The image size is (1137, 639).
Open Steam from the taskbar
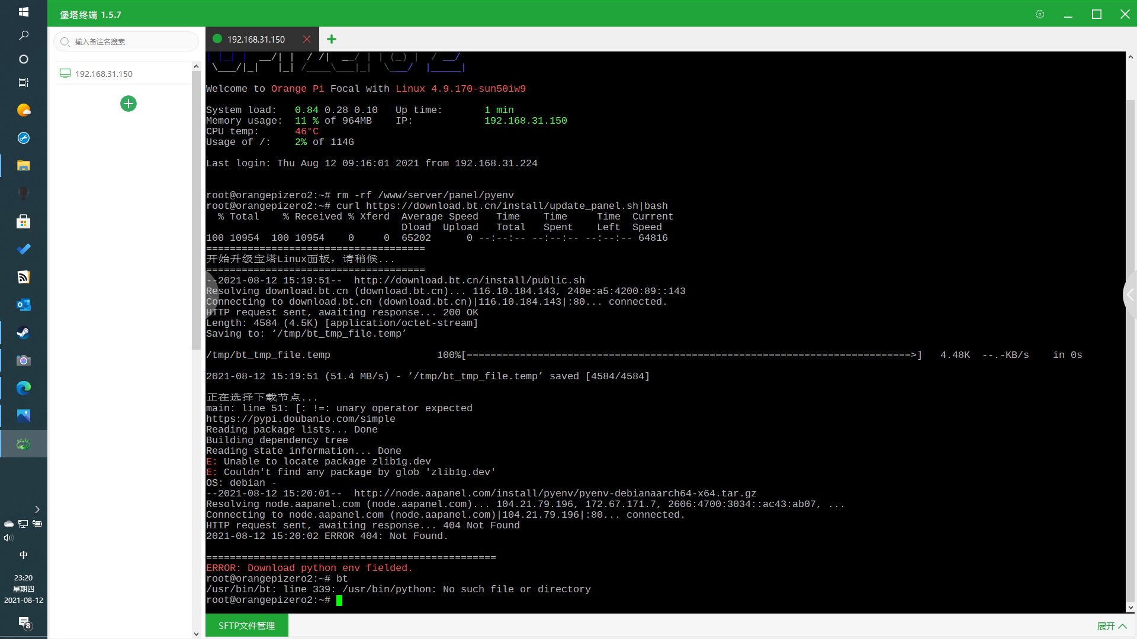coord(24,333)
